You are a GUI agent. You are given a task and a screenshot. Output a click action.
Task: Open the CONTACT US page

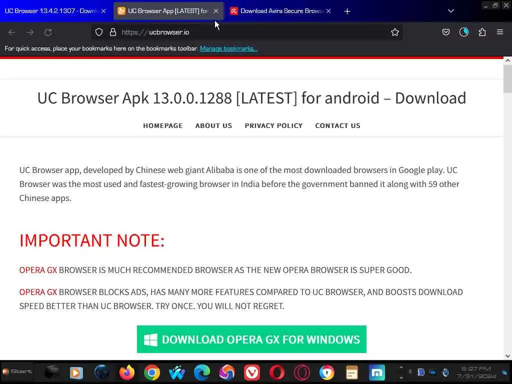tap(337, 125)
